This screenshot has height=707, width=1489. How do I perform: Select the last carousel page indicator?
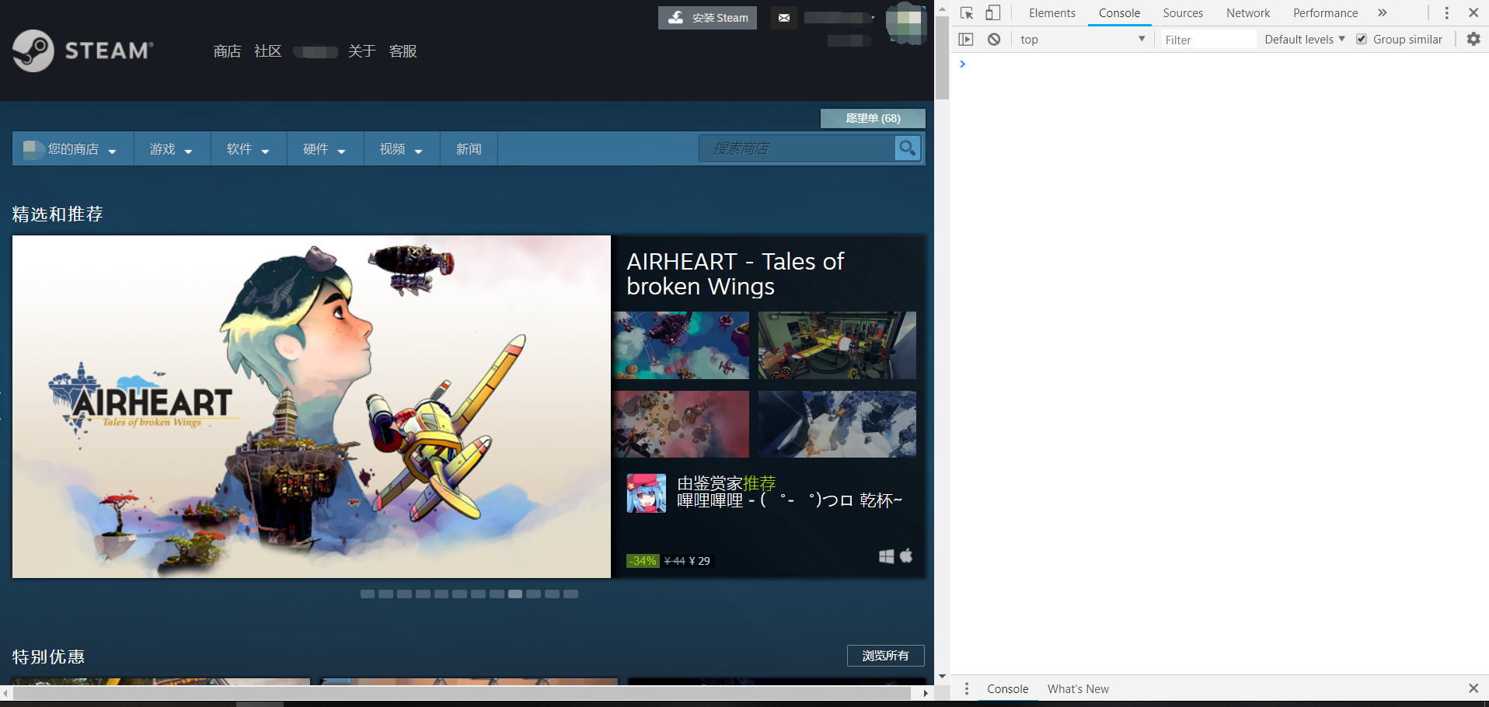coord(570,594)
